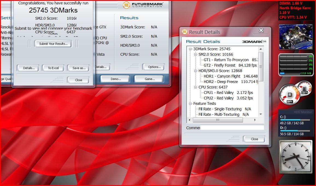The height and width of the screenshot is (186, 316).
Task: Collapse the Feature Tests node
Action: click(190, 104)
